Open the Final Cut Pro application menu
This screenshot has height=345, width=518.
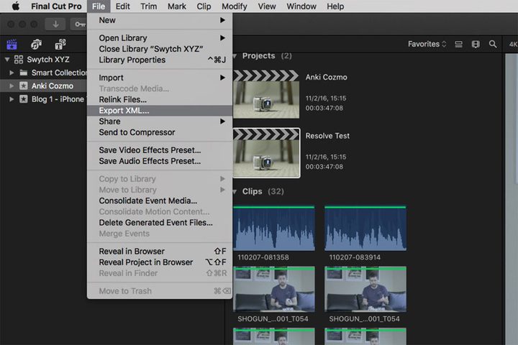tap(56, 6)
